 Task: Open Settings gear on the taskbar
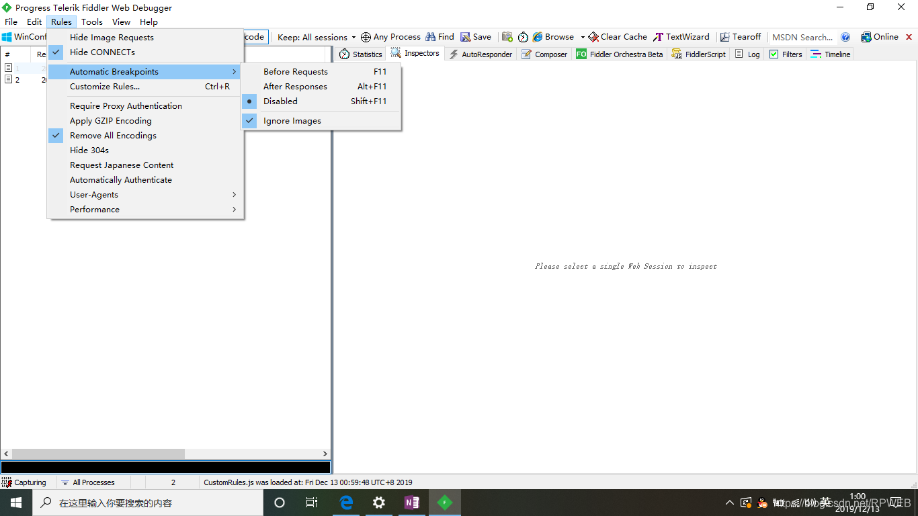tap(379, 503)
